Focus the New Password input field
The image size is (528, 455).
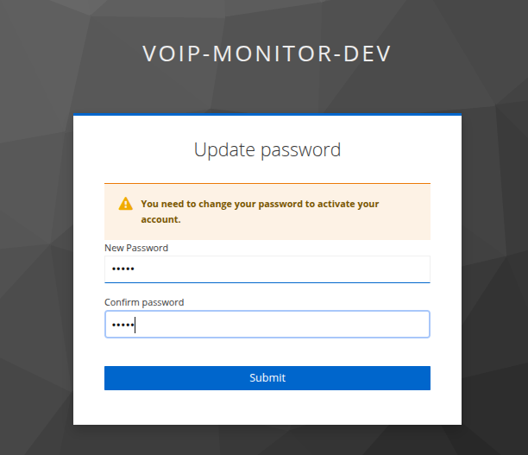[267, 269]
